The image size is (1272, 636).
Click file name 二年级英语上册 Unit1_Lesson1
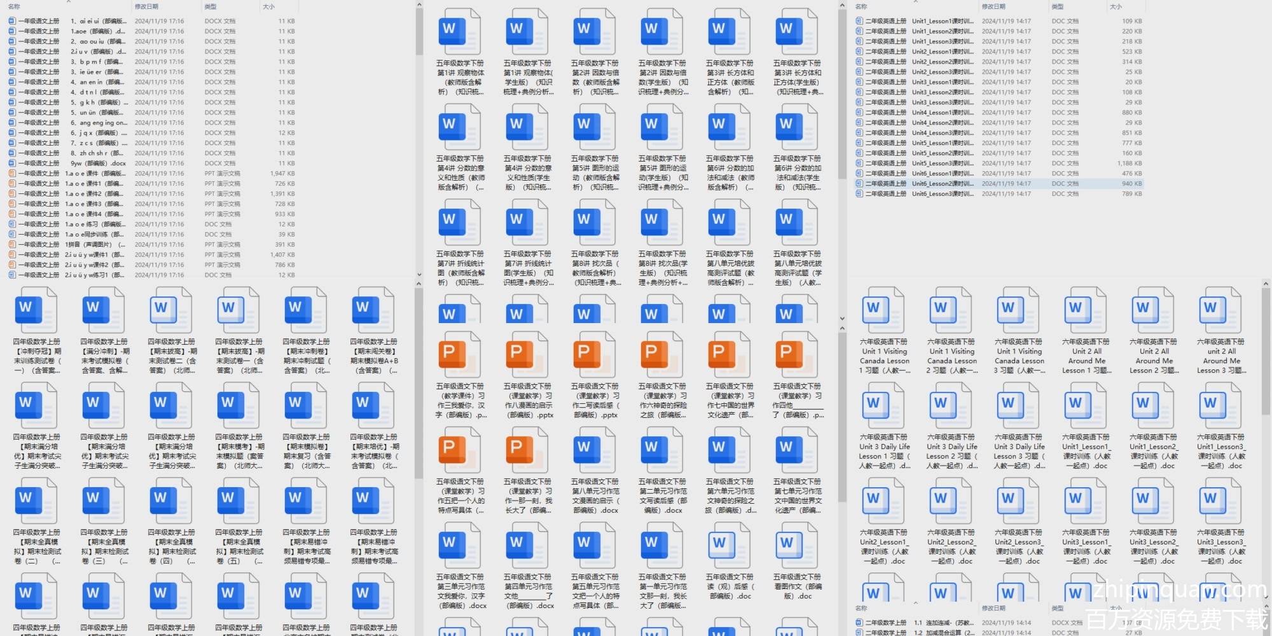[941, 21]
